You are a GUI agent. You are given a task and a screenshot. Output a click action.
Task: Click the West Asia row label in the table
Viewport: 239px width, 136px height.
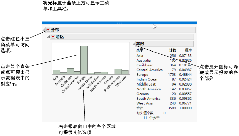click(145, 103)
